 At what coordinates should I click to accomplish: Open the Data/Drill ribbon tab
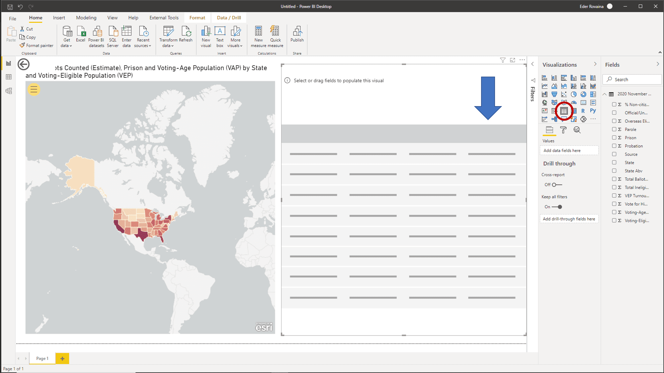point(228,18)
